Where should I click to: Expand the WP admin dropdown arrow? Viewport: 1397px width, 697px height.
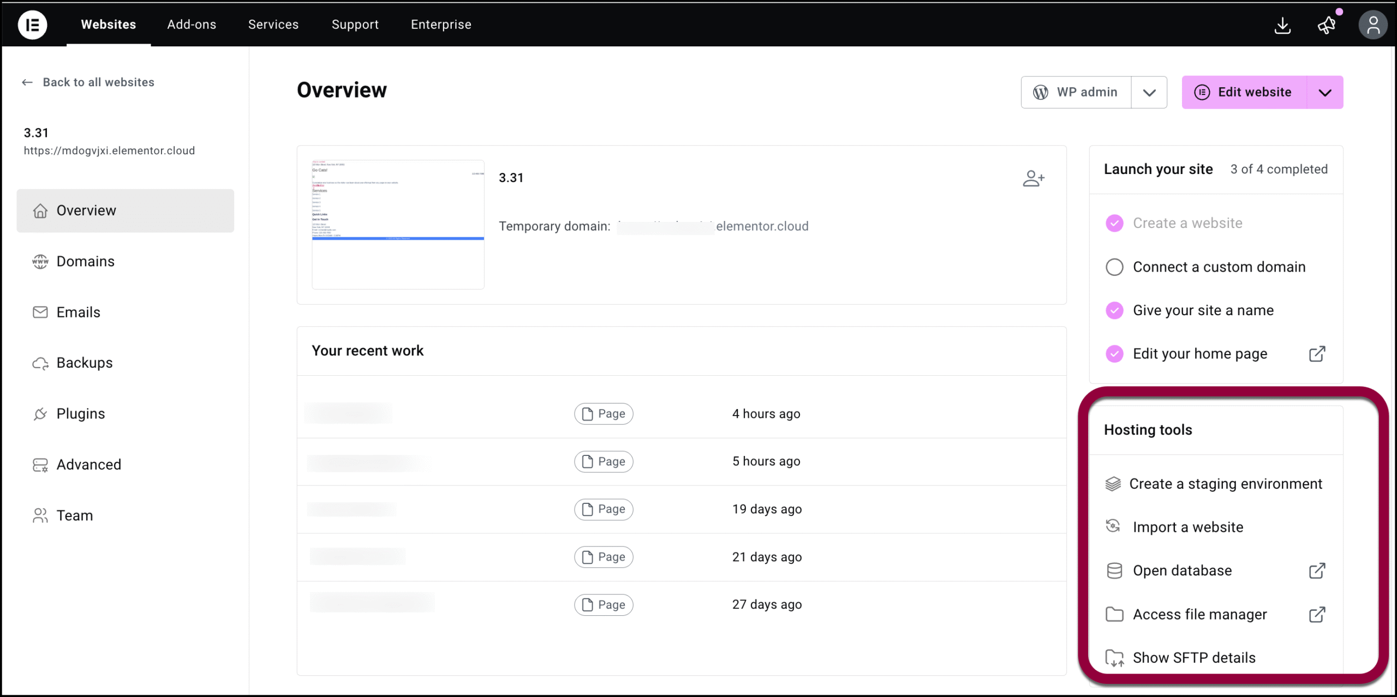tap(1149, 93)
